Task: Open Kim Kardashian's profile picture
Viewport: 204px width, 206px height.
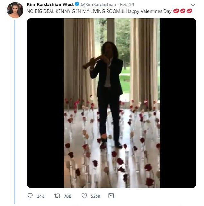Action: pyautogui.click(x=15, y=10)
